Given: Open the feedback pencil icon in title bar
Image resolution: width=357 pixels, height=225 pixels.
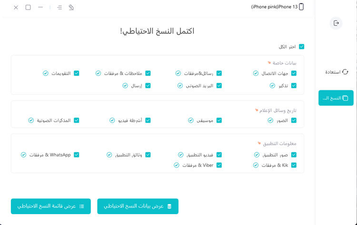Looking at the screenshot, I should [x=71, y=7].
